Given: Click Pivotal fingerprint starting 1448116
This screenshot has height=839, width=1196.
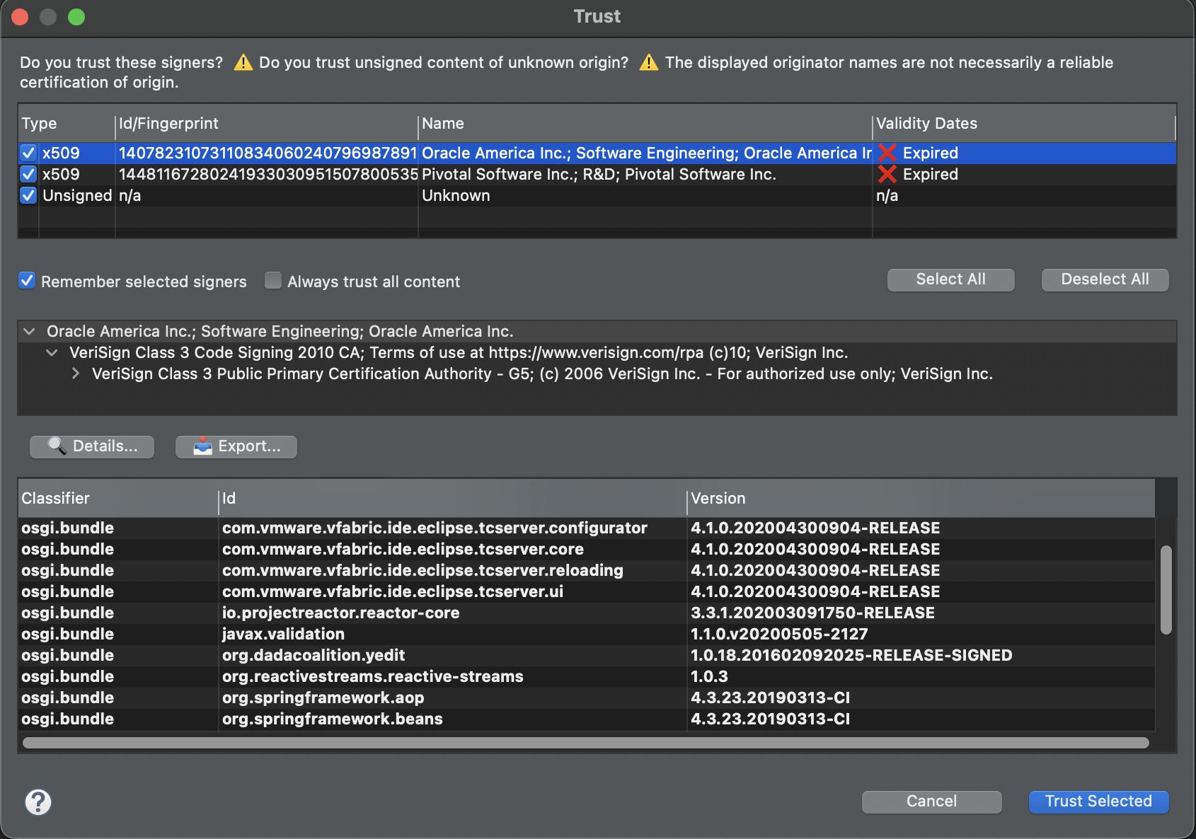Looking at the screenshot, I should [268, 174].
